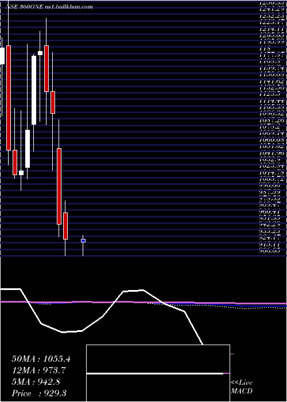
Task: Click the 5MA : 942.8 reading
Action: [36, 382]
